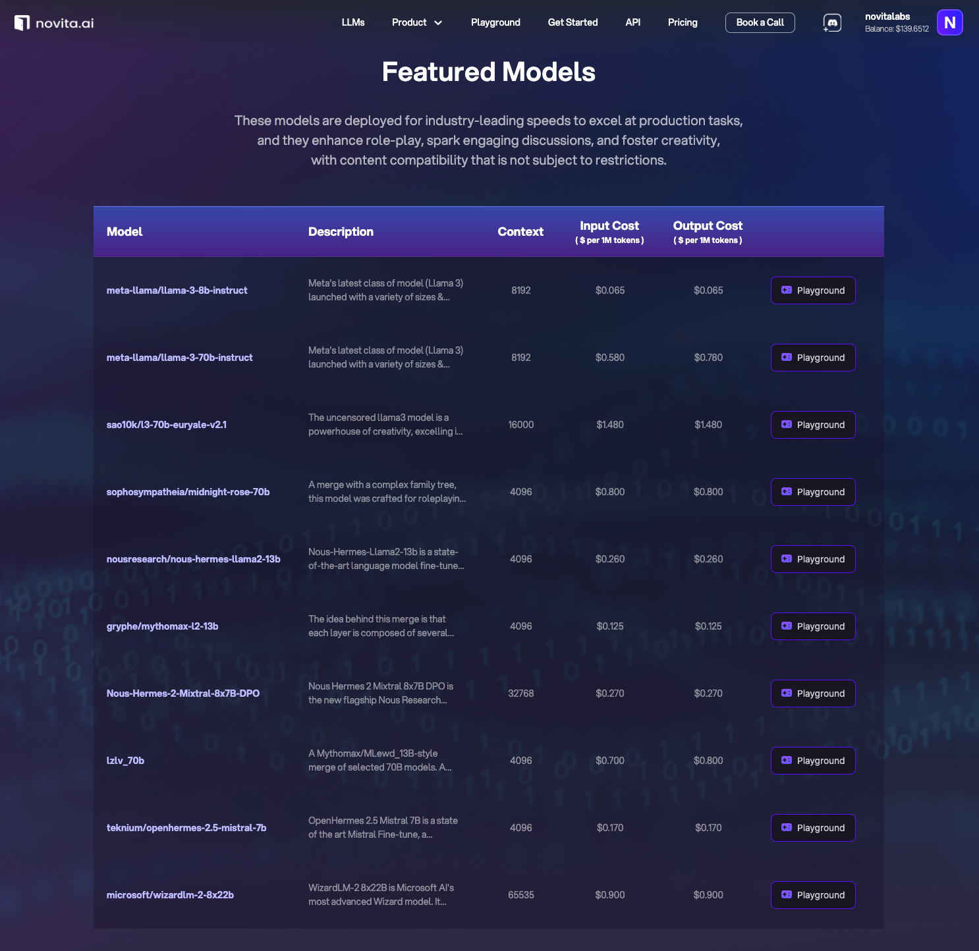Select the nousresearch/nous-hermes-llama2-13b model link
Image resolution: width=979 pixels, height=951 pixels.
[194, 559]
